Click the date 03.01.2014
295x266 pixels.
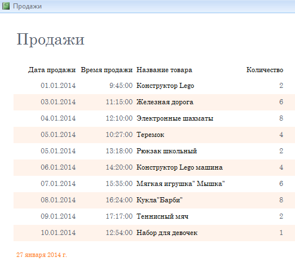click(x=58, y=102)
